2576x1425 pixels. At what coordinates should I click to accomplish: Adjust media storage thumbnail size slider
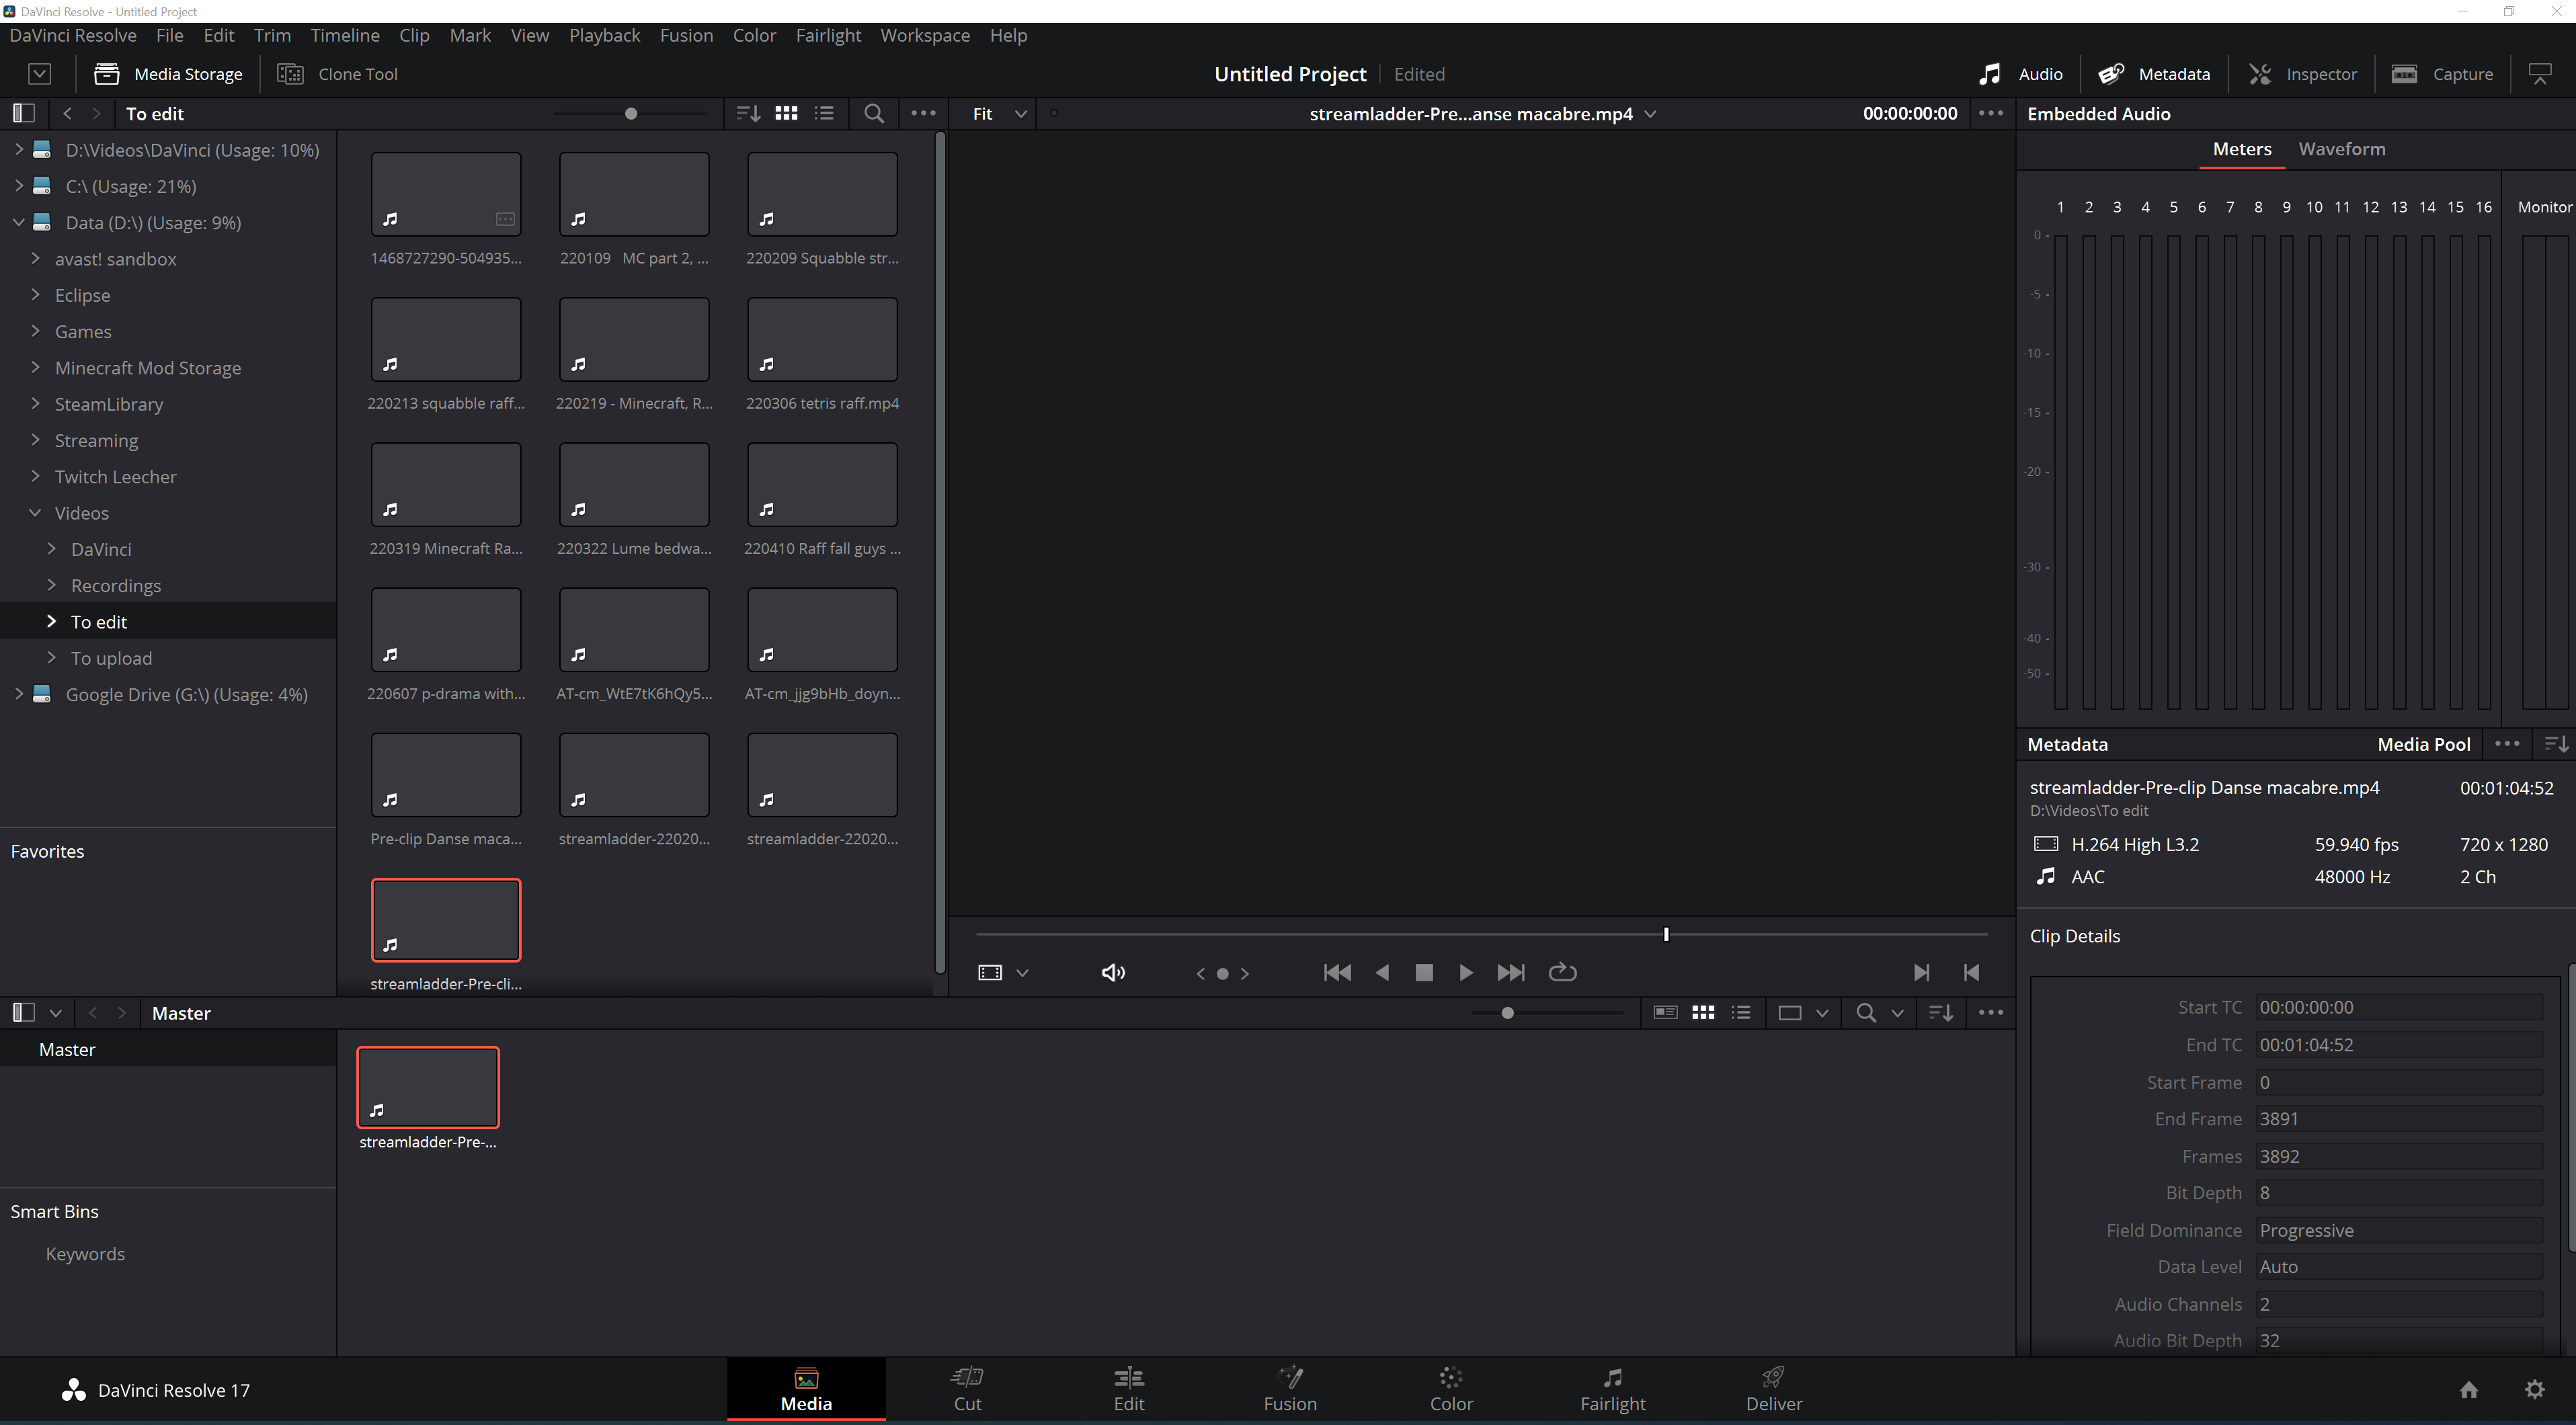click(631, 114)
